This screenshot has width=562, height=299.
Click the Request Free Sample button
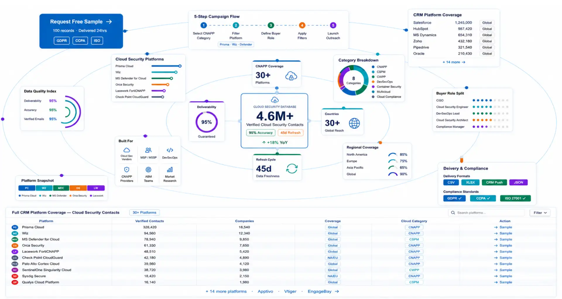pos(81,31)
